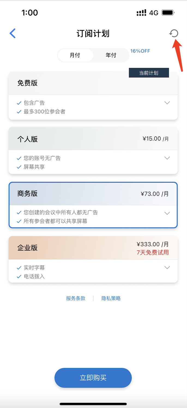Open the 服务条款 link
Image resolution: width=187 pixels, height=408 pixels.
tap(76, 298)
